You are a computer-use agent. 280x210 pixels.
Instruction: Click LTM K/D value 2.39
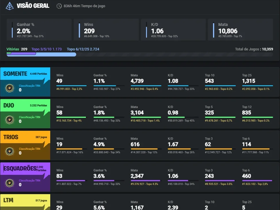click(x=173, y=207)
